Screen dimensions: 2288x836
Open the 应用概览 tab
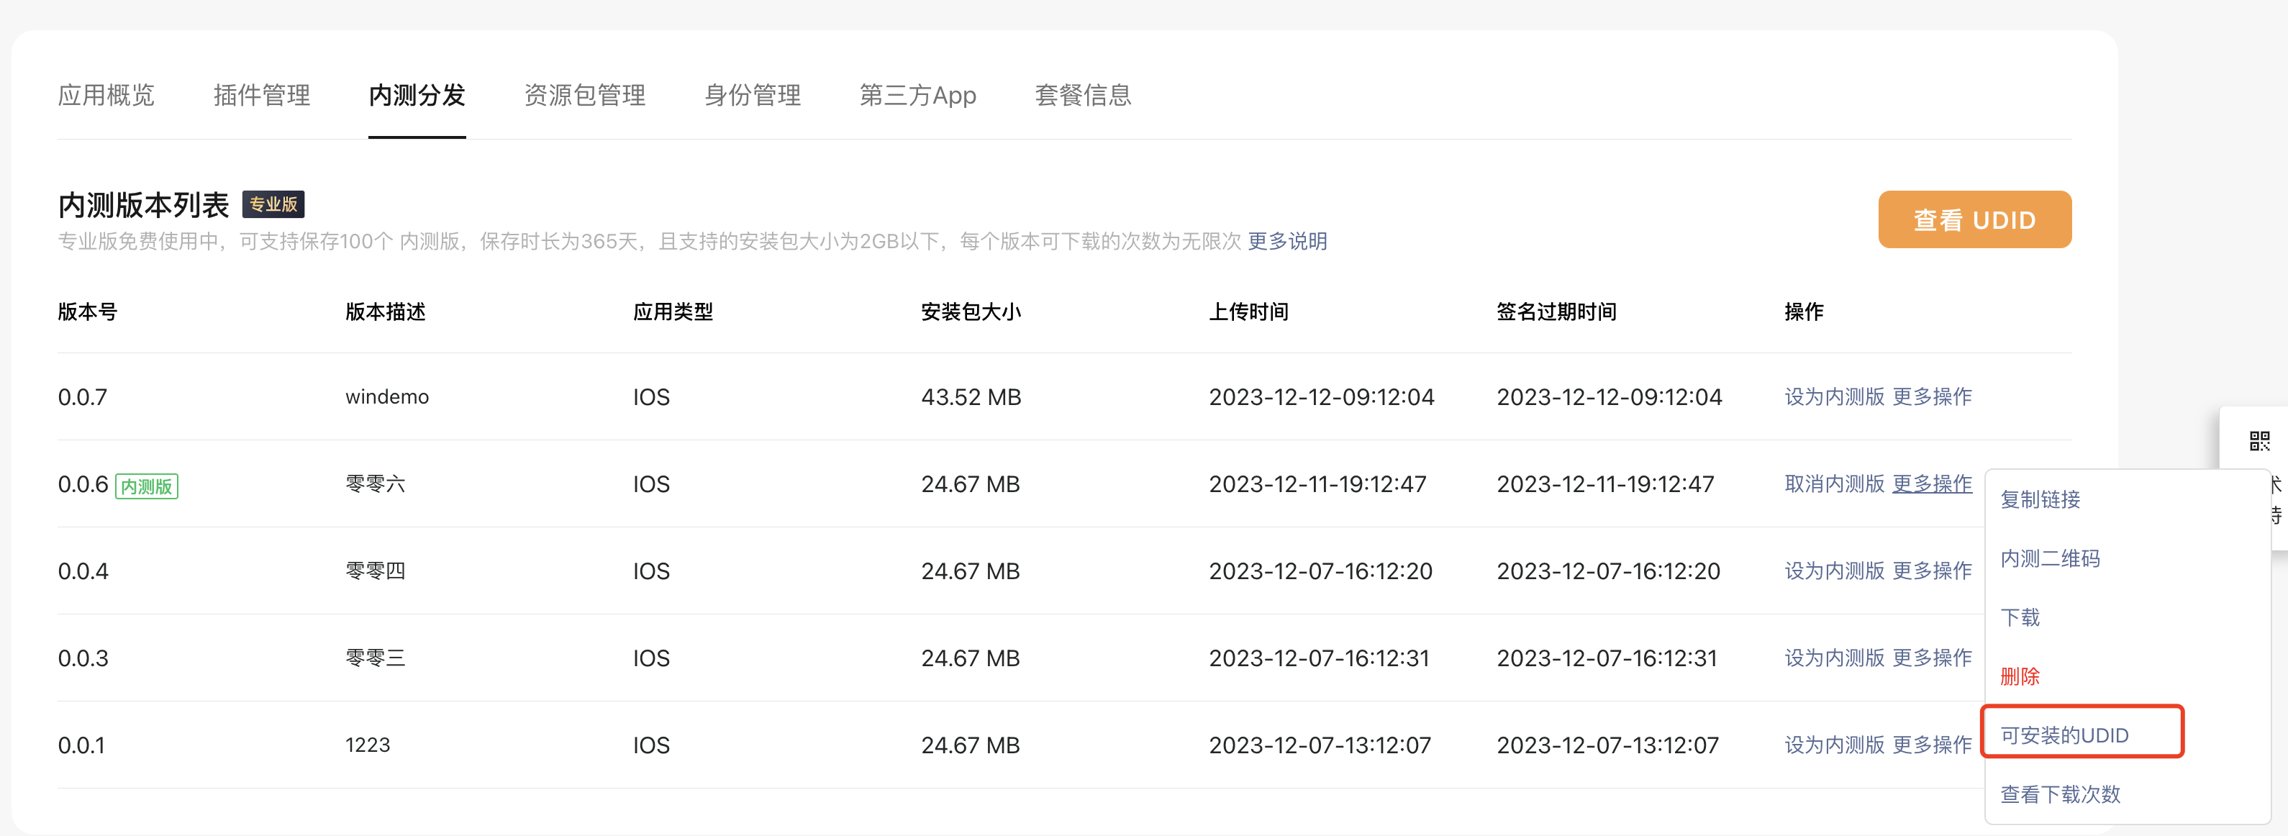click(x=106, y=95)
